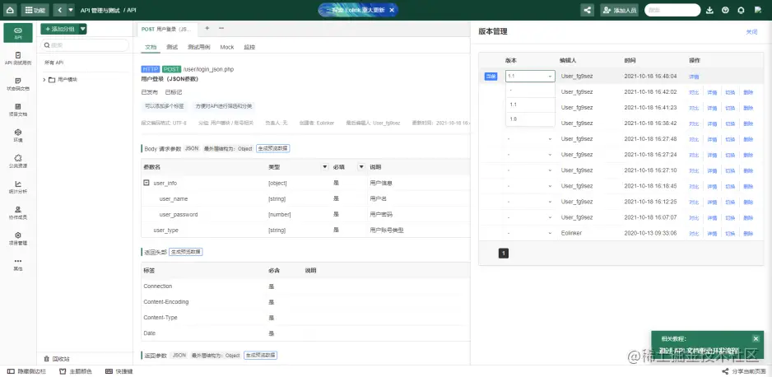Switch to the 测试用例 tab

198,47
